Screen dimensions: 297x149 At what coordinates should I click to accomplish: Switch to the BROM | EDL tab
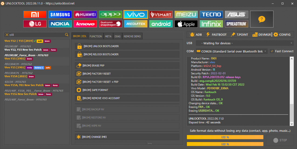(x=80, y=36)
